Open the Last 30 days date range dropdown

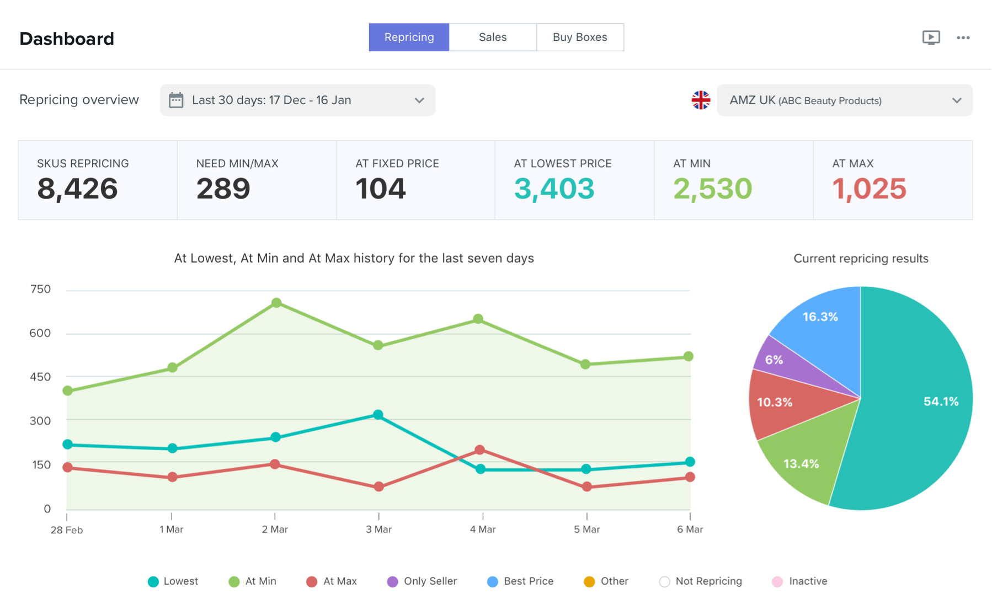tap(297, 100)
